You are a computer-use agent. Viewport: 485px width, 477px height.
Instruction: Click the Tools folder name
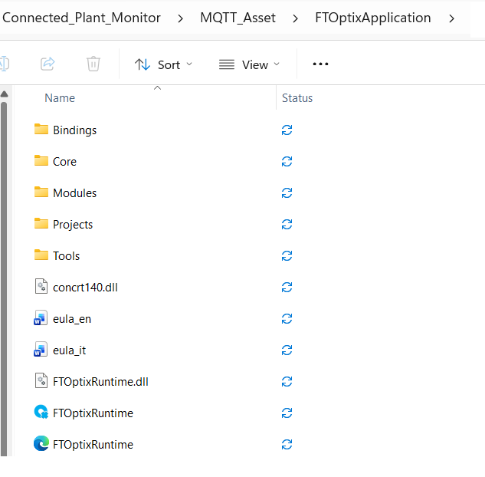click(x=66, y=256)
